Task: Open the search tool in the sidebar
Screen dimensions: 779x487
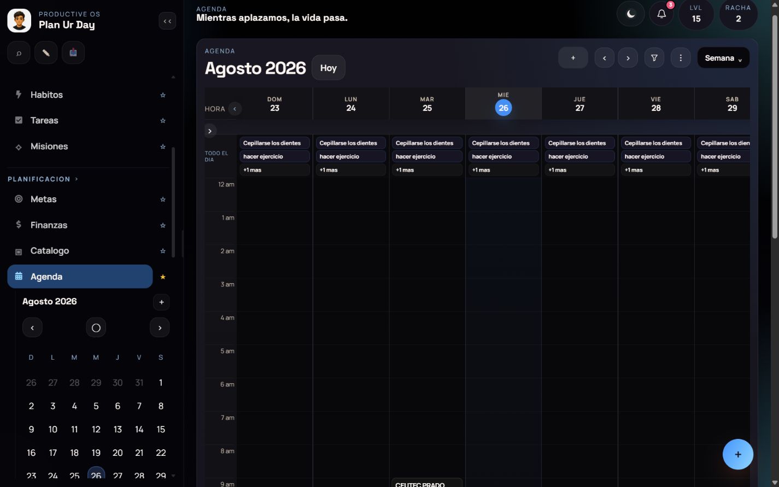Action: tap(19, 53)
